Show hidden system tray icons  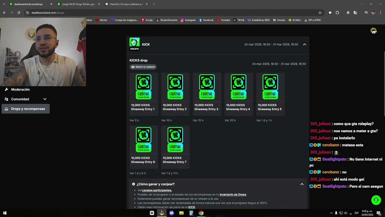coord(331,213)
